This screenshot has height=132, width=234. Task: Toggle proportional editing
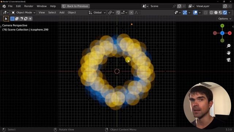click(131, 12)
